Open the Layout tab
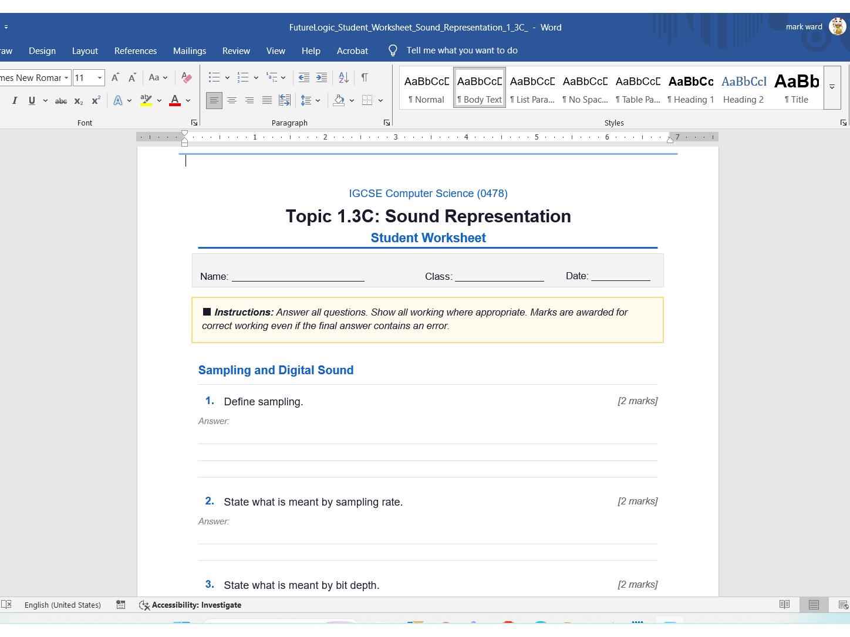The width and height of the screenshot is (850, 637). pos(85,51)
